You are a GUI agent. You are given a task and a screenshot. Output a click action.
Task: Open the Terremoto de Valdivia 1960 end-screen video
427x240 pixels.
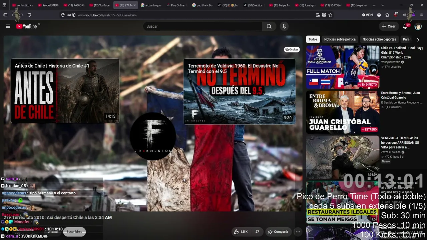240,91
